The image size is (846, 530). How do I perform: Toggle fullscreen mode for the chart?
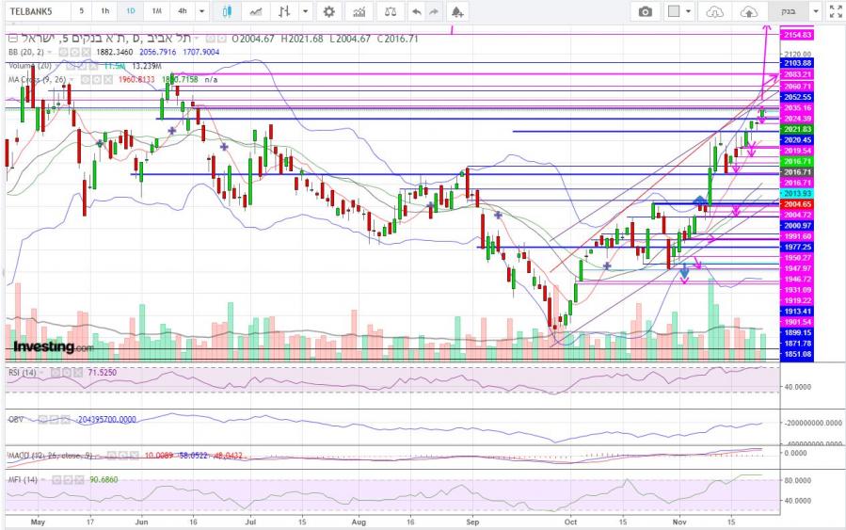[835, 11]
